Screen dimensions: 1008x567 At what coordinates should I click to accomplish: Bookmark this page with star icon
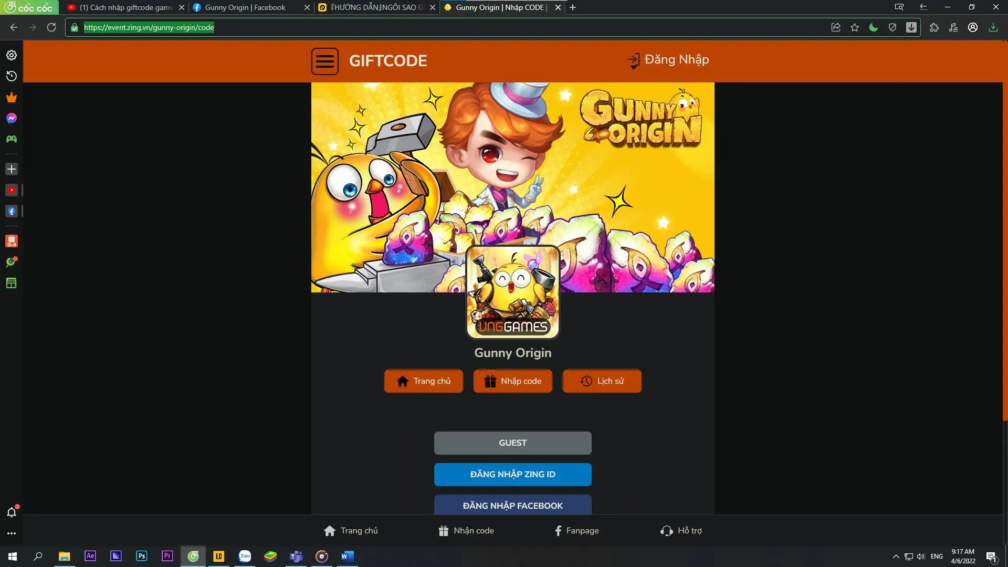pos(855,27)
